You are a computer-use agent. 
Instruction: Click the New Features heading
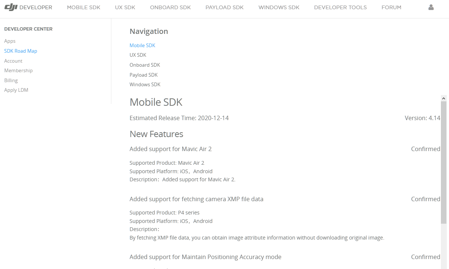coord(156,134)
